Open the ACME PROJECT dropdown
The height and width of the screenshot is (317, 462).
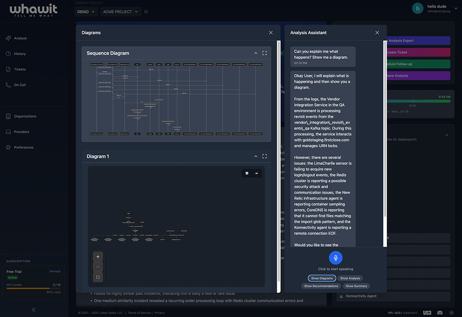tap(121, 12)
